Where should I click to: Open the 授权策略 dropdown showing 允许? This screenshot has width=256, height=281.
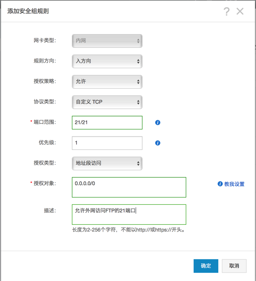click(x=107, y=82)
